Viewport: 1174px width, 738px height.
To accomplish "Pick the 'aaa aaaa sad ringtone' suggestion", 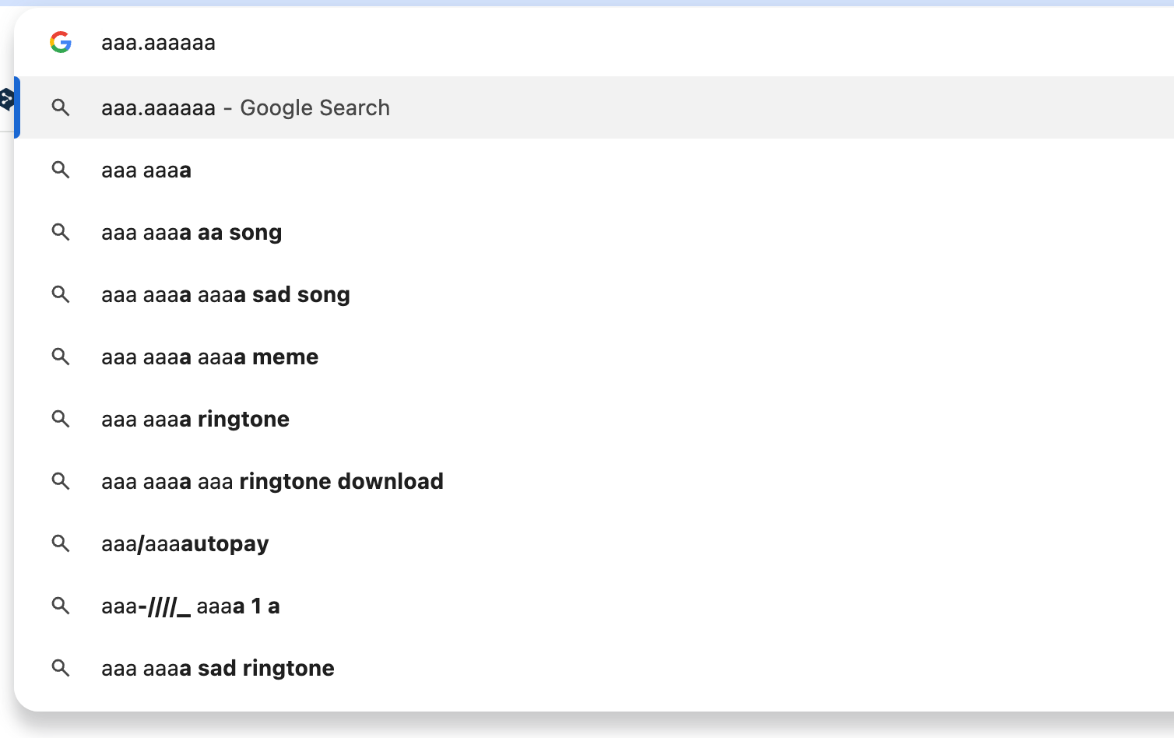I will coord(218,668).
